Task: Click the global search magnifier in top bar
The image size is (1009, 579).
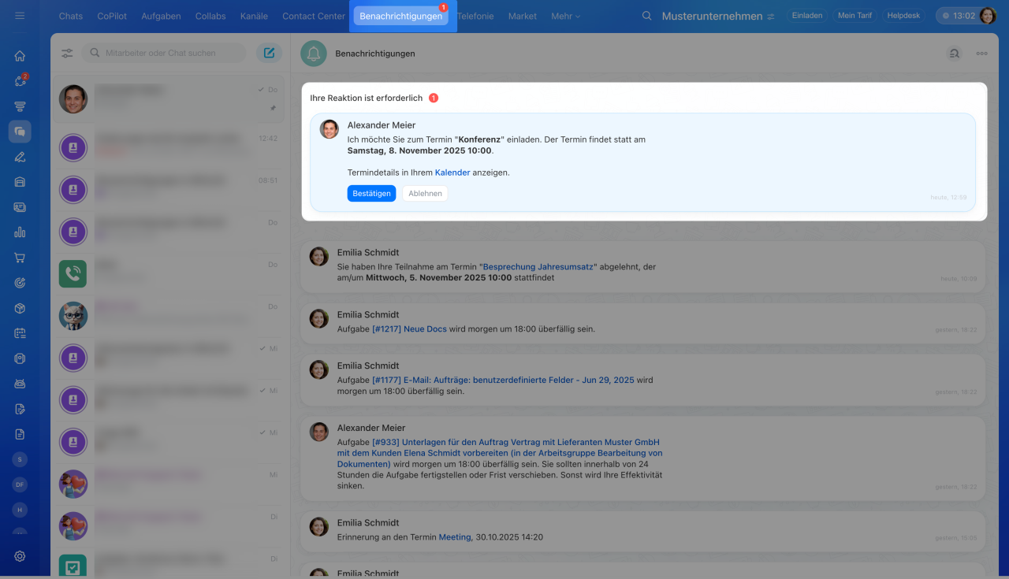Action: click(647, 16)
